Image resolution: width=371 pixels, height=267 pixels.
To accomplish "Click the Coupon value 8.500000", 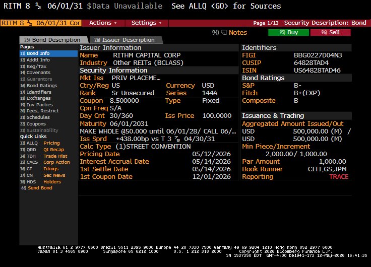I will tap(124, 101).
